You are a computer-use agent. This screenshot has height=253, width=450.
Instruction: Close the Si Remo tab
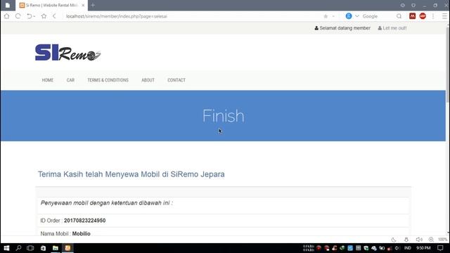point(83,5)
